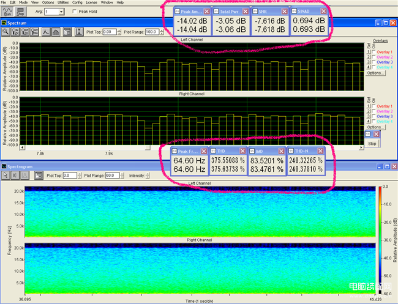Screen dimensions: 398x304
Task: Click Right Channel overlay Set 4 button
Action: (369, 122)
